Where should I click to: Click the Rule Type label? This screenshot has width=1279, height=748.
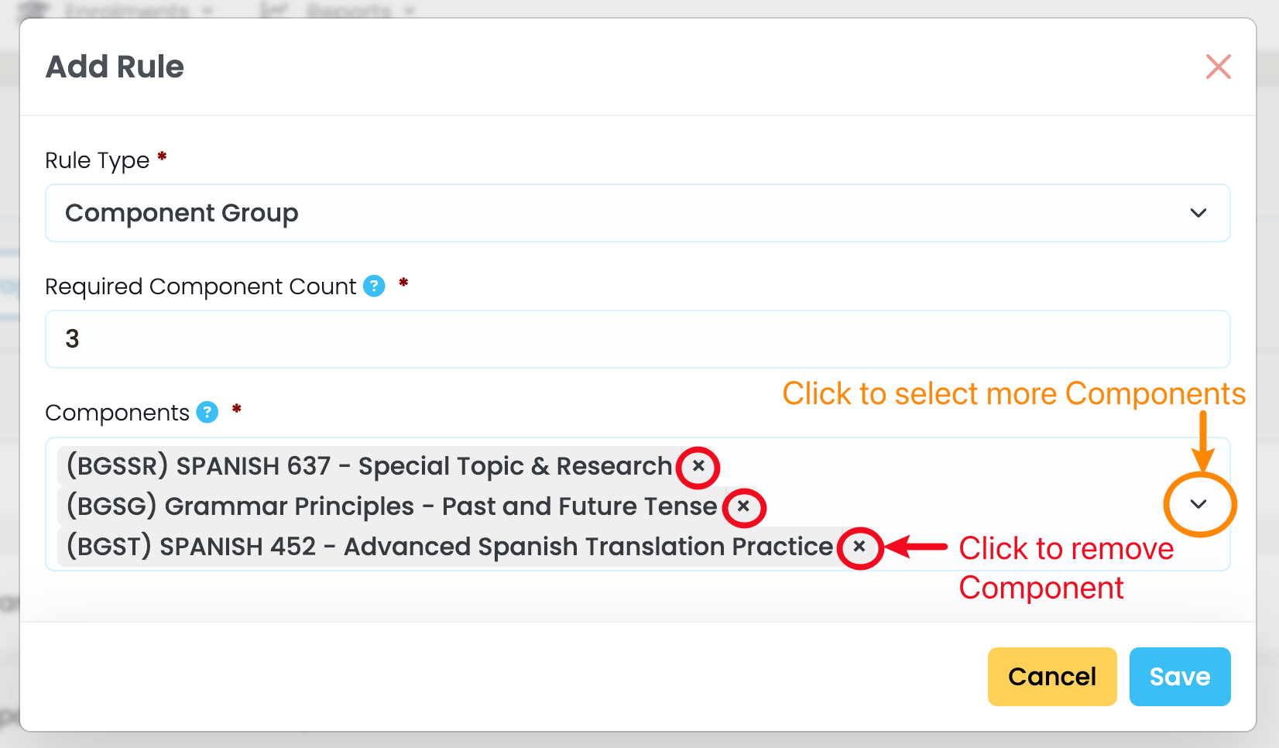(97, 160)
